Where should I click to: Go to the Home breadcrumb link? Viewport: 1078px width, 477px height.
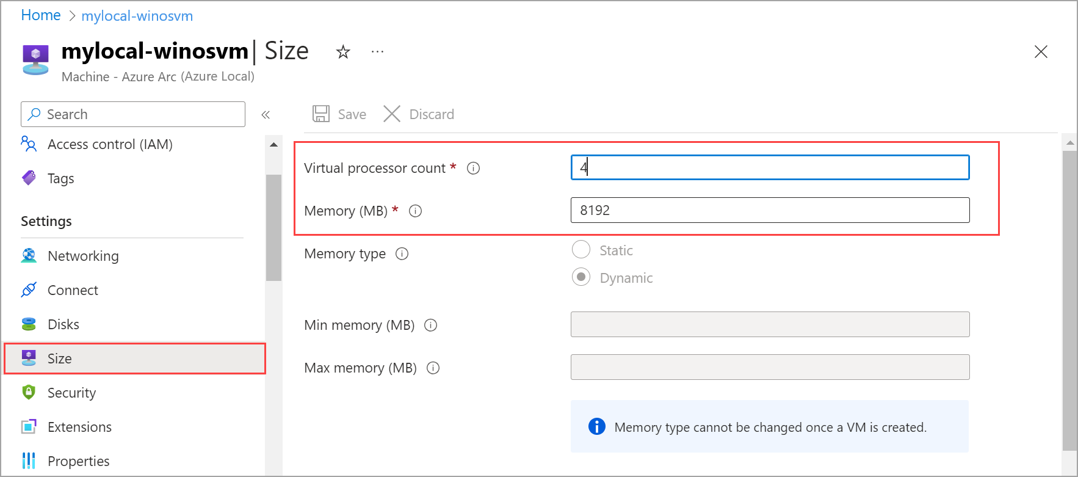(x=41, y=15)
